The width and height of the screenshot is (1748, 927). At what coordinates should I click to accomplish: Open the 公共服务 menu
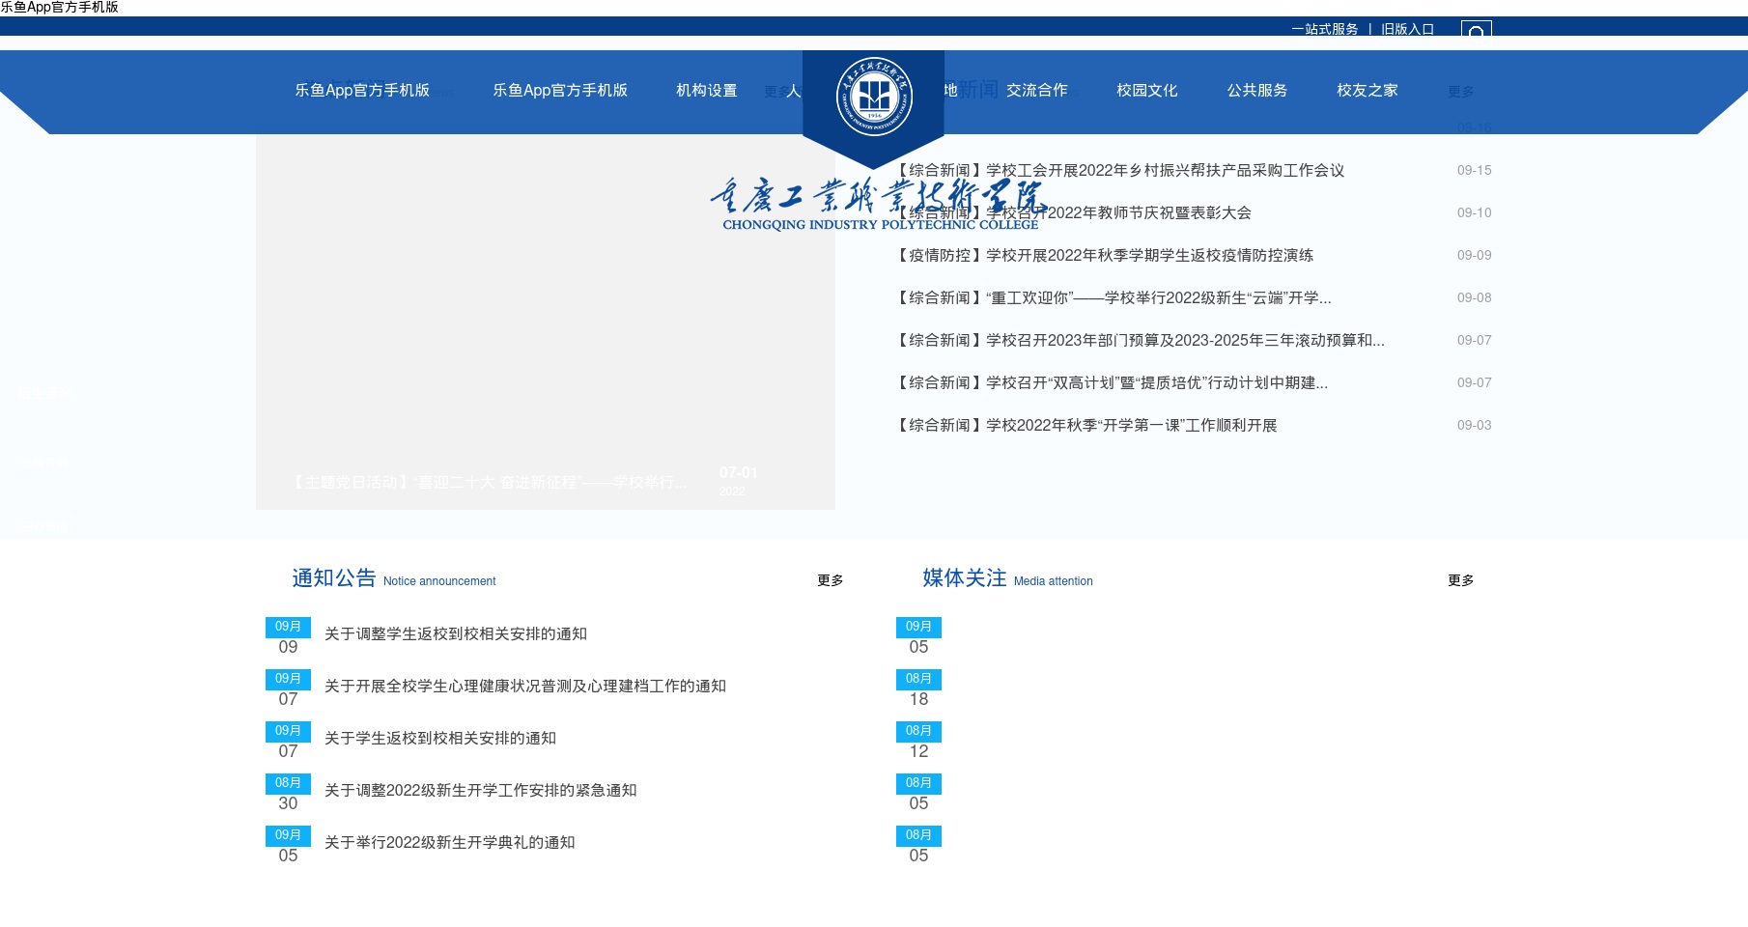pyautogui.click(x=1257, y=90)
